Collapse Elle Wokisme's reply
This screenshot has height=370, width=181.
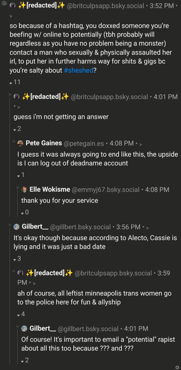[18, 187]
